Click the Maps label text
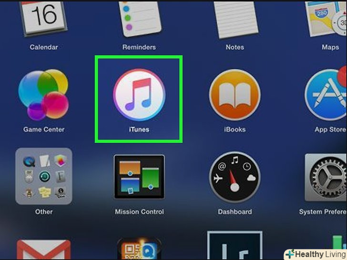347x260 pixels. (x=330, y=47)
